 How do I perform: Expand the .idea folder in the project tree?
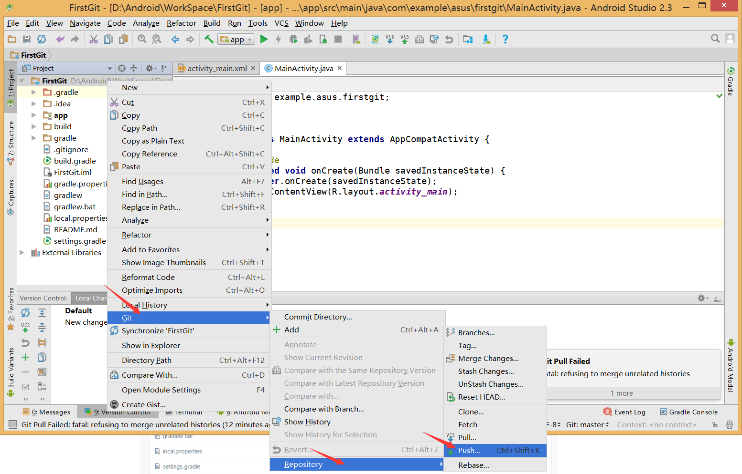pos(33,103)
